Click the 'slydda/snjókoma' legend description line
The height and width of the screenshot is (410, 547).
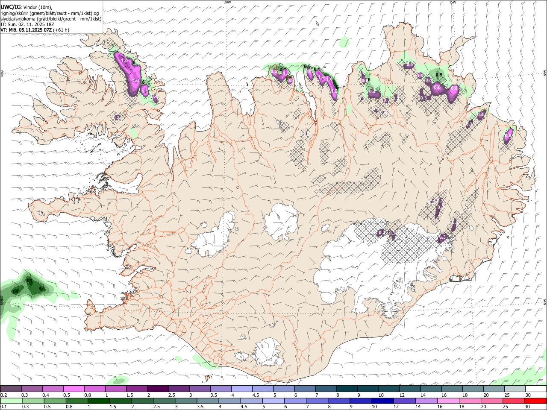pyautogui.click(x=51, y=19)
